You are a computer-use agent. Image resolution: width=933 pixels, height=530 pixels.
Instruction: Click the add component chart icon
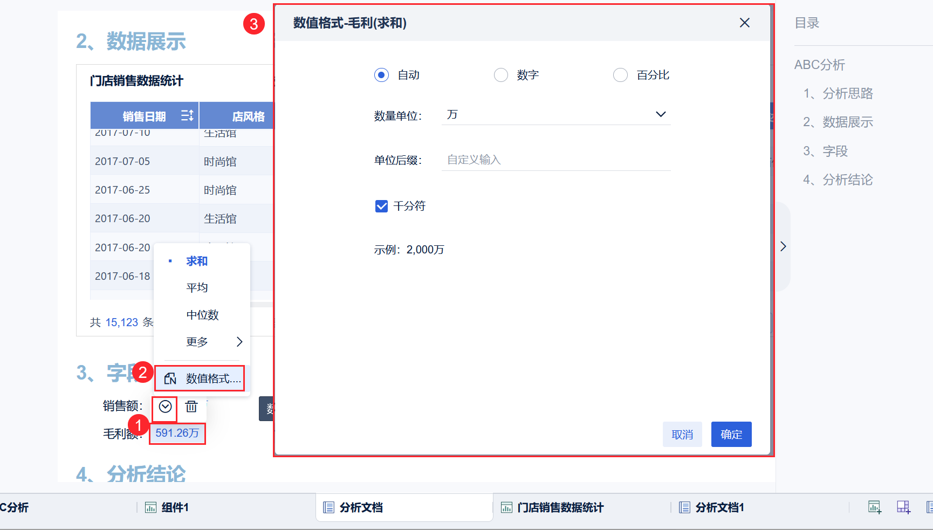click(x=875, y=507)
